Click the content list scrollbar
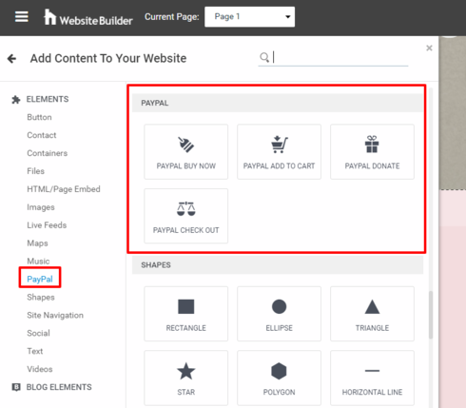 (x=431, y=315)
